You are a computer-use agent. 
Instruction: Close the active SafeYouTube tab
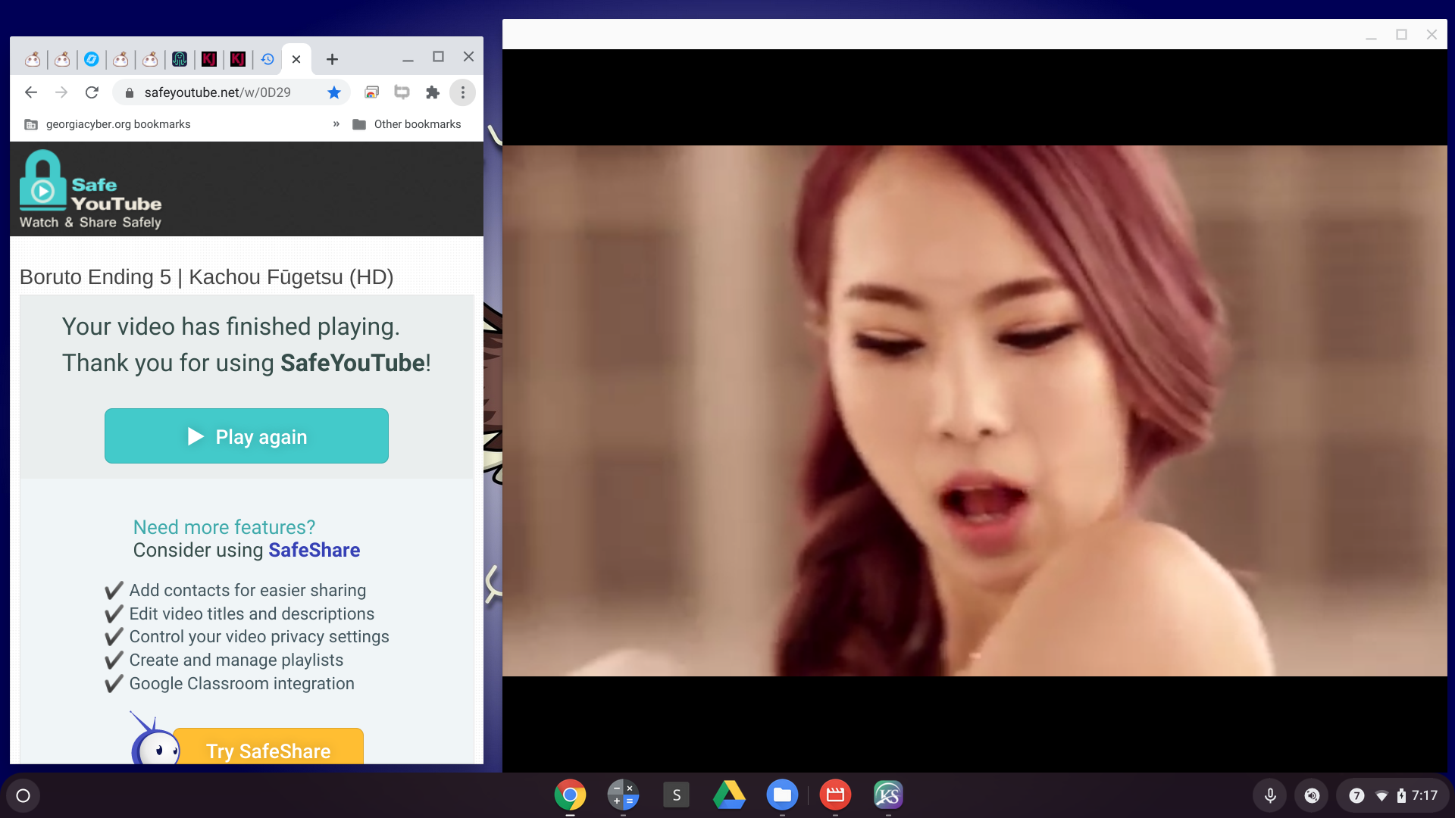click(x=296, y=59)
